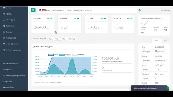Open custom Период selector
Viewport: 173px width, 97px height.
(x=72, y=39)
